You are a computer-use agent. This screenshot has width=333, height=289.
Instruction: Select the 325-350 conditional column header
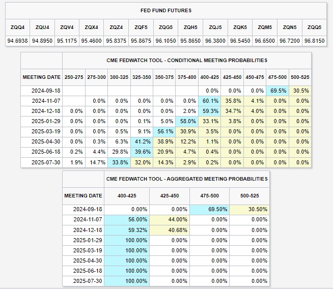(142, 77)
